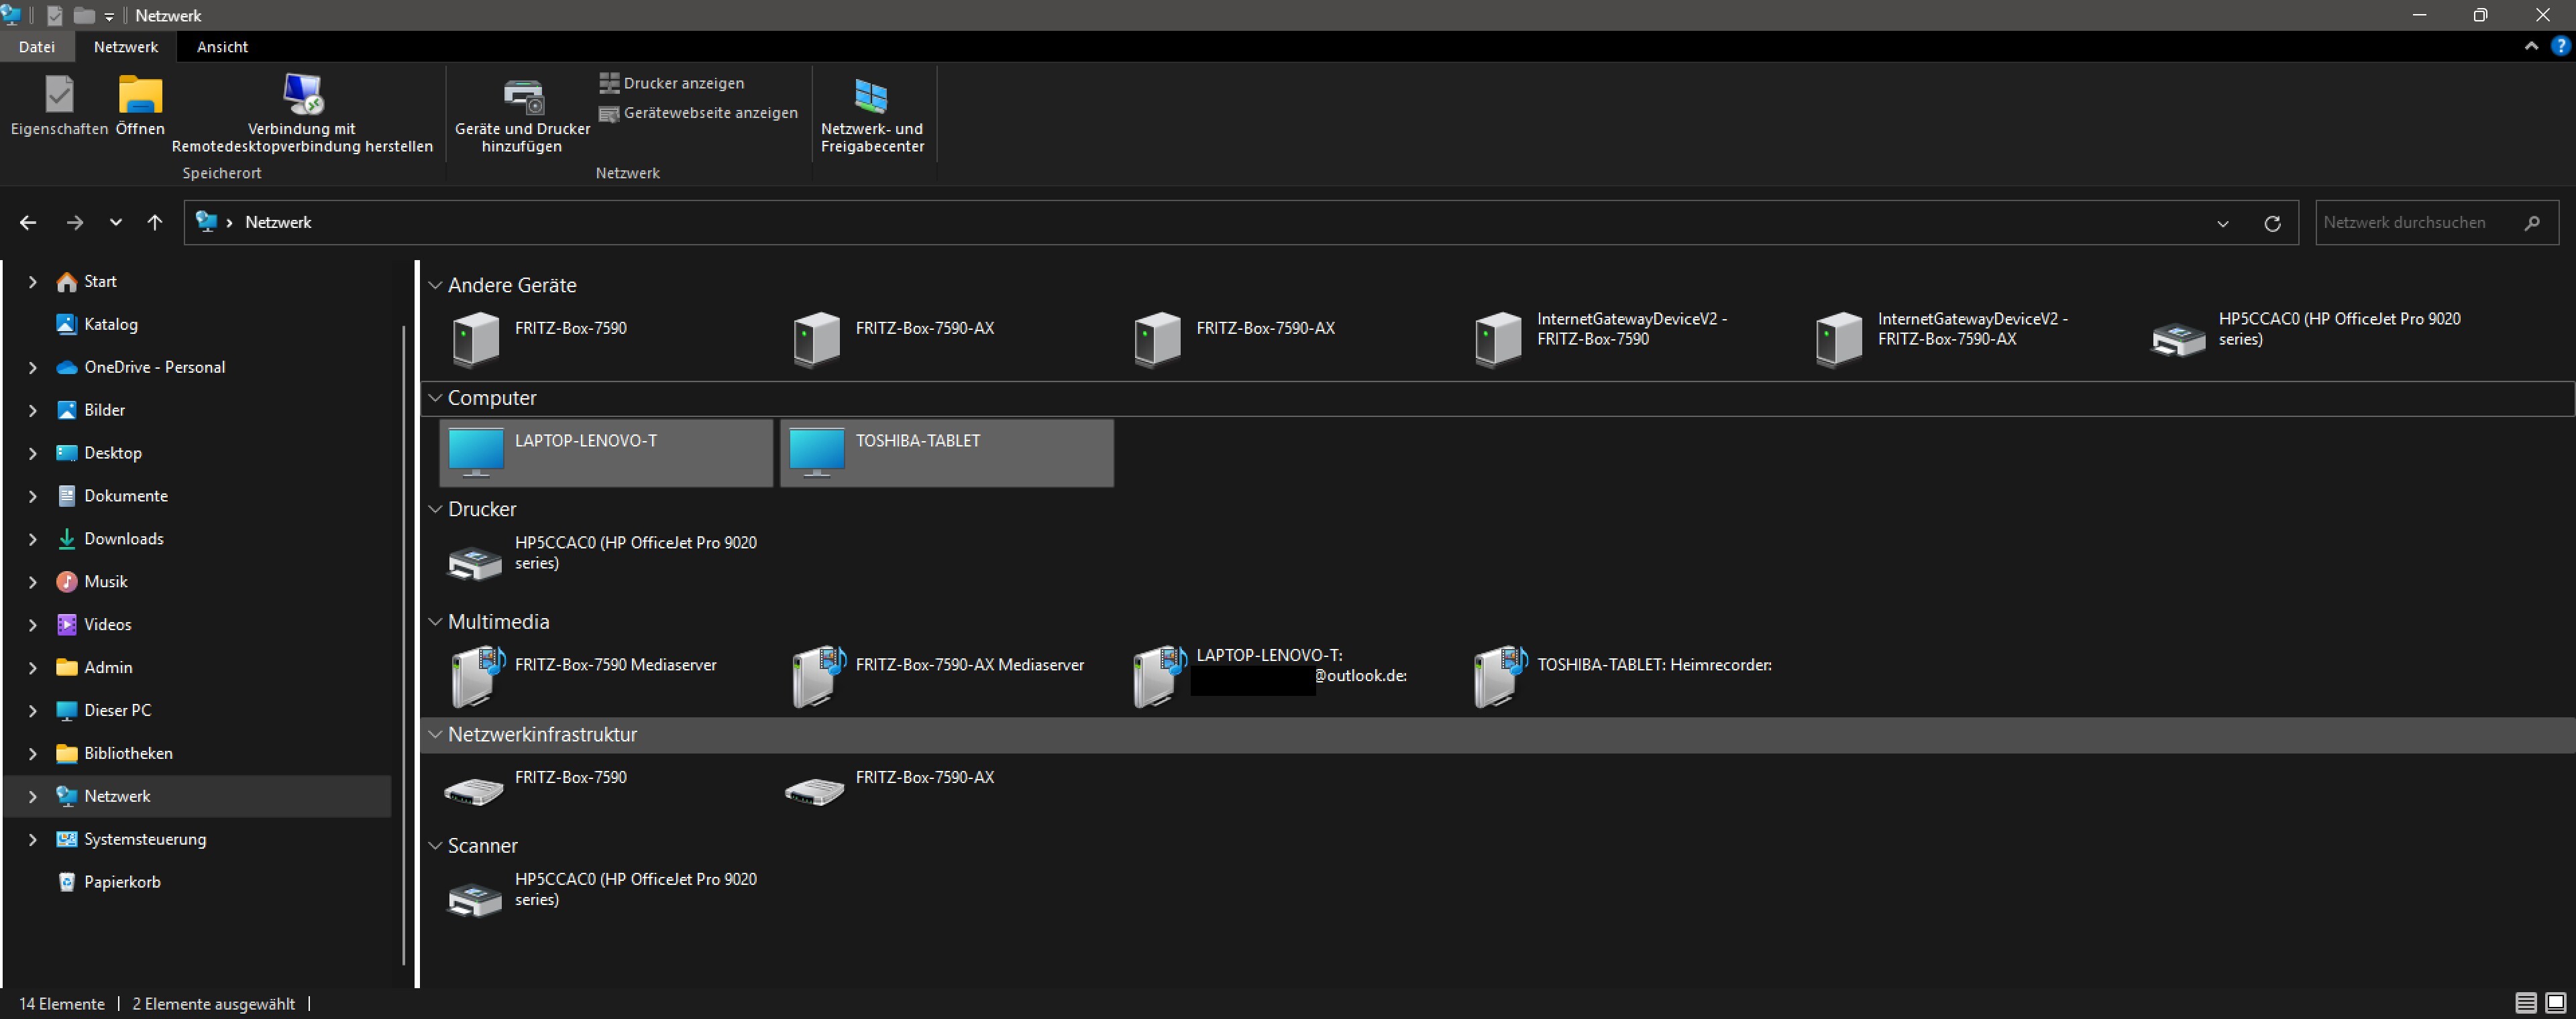The height and width of the screenshot is (1019, 2576).
Task: Switch to large icons view
Action: 2555,1003
